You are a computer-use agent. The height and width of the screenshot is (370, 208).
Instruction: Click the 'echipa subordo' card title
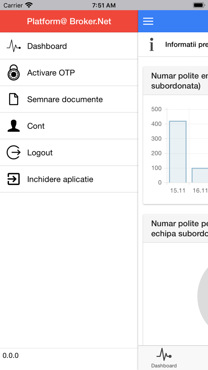pyautogui.click(x=180, y=228)
